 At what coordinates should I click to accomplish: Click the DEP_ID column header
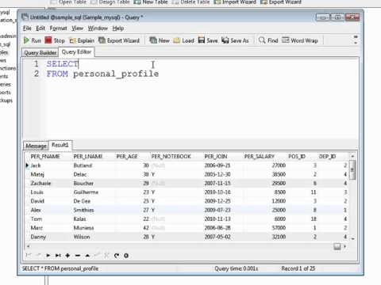[327, 157]
